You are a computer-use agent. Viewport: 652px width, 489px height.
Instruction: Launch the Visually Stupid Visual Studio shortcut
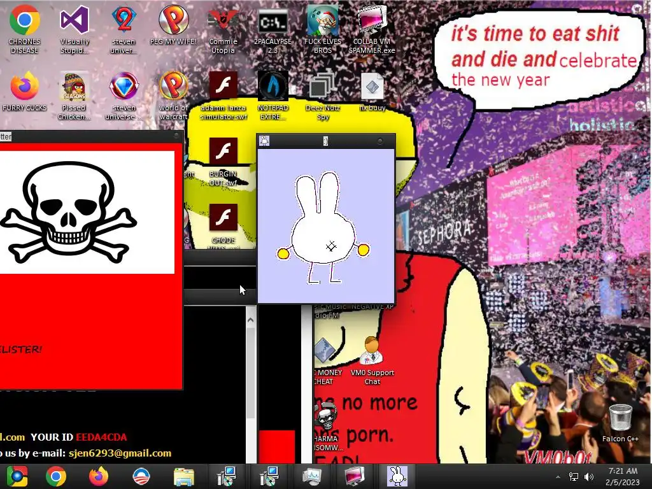(x=74, y=29)
